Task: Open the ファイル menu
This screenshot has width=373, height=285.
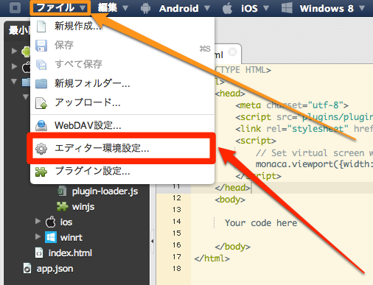Action: pyautogui.click(x=60, y=8)
